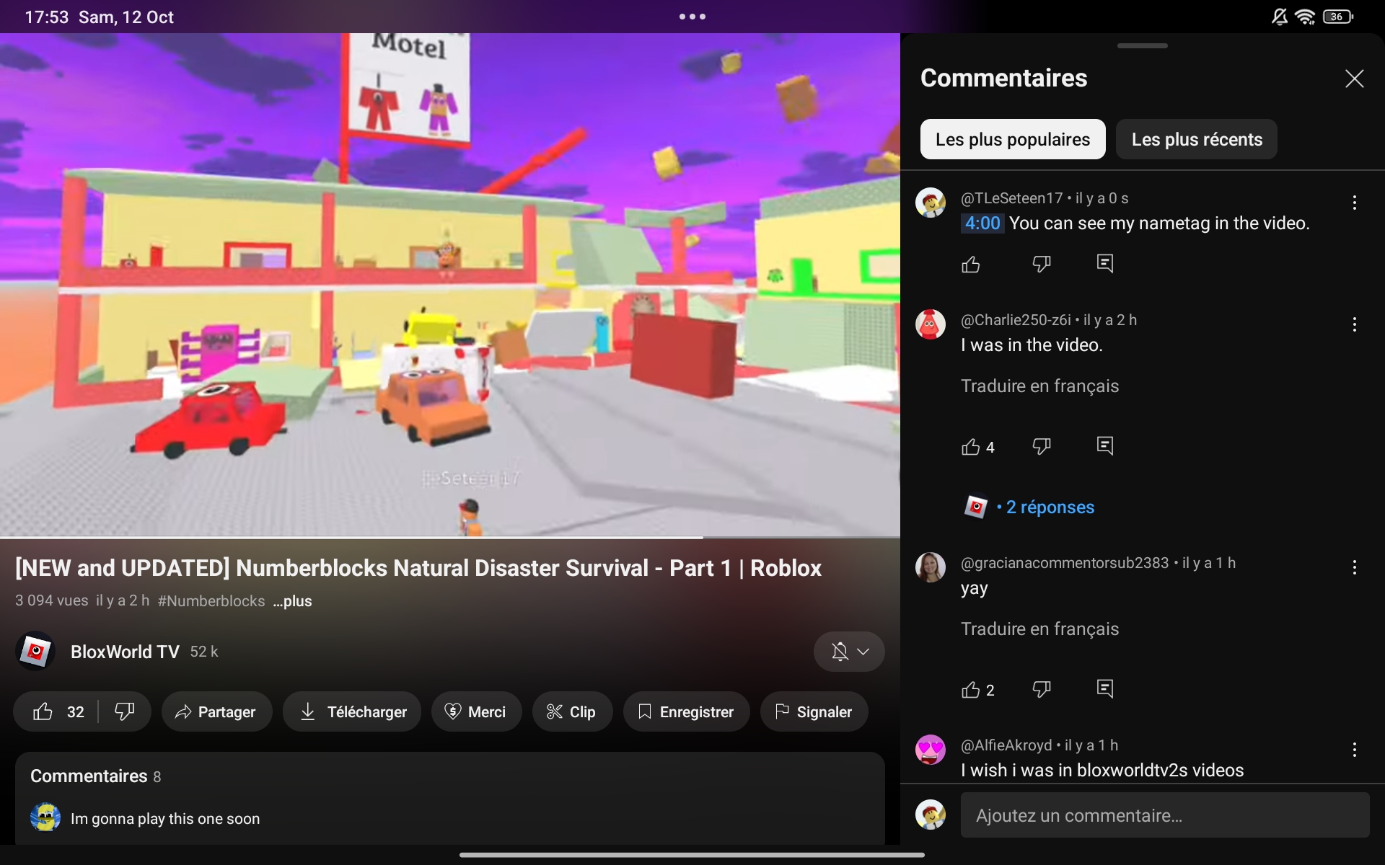
Task: Tap the Wi-Fi status icon
Action: (1305, 17)
